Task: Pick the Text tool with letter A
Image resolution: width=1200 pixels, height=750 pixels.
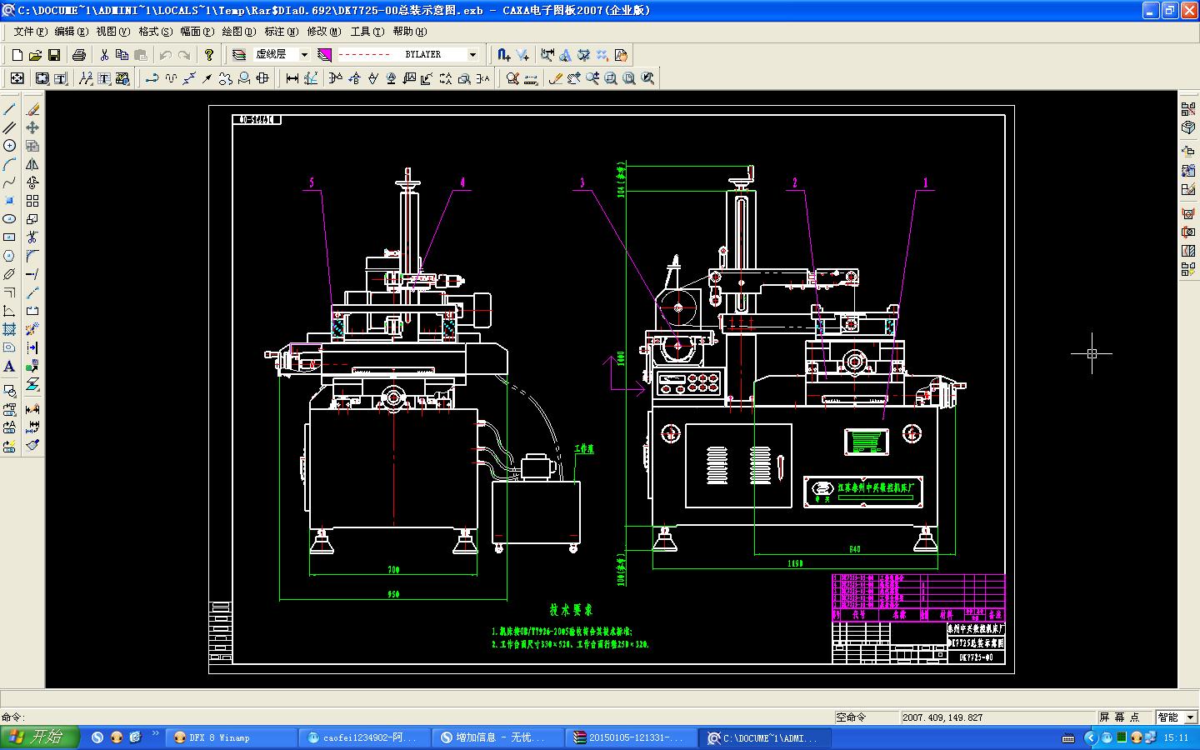Action: tap(10, 366)
